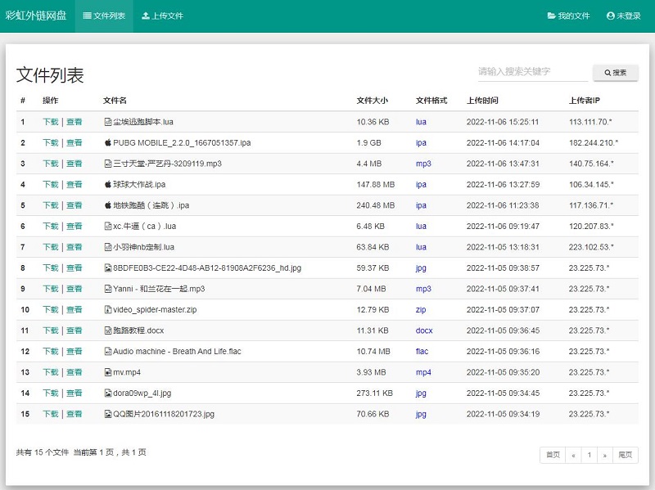Screen dimensions: 655x490
Task: Select page 1 in the pagination bar
Action: [x=590, y=454]
